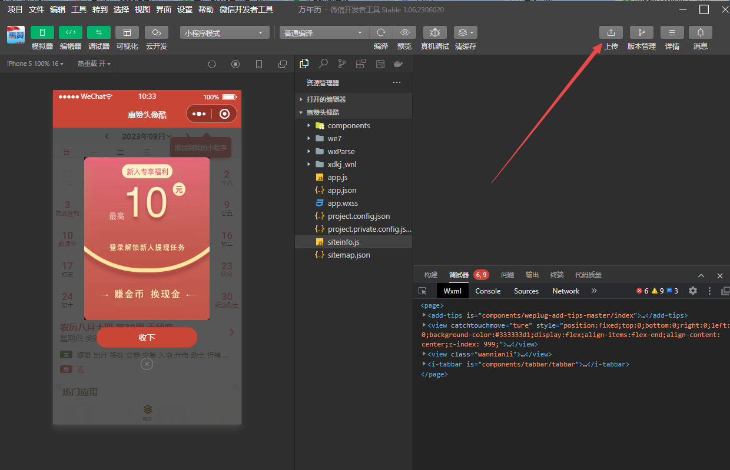
Task: Click the 编译 compile refresh icon
Action: (381, 32)
